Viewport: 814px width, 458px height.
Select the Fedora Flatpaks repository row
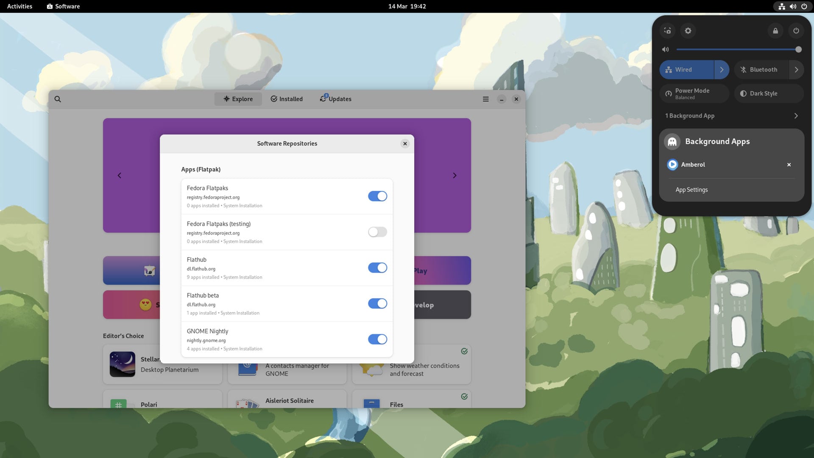click(287, 196)
